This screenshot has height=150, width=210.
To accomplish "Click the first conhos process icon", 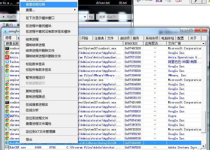I will (7, 48).
